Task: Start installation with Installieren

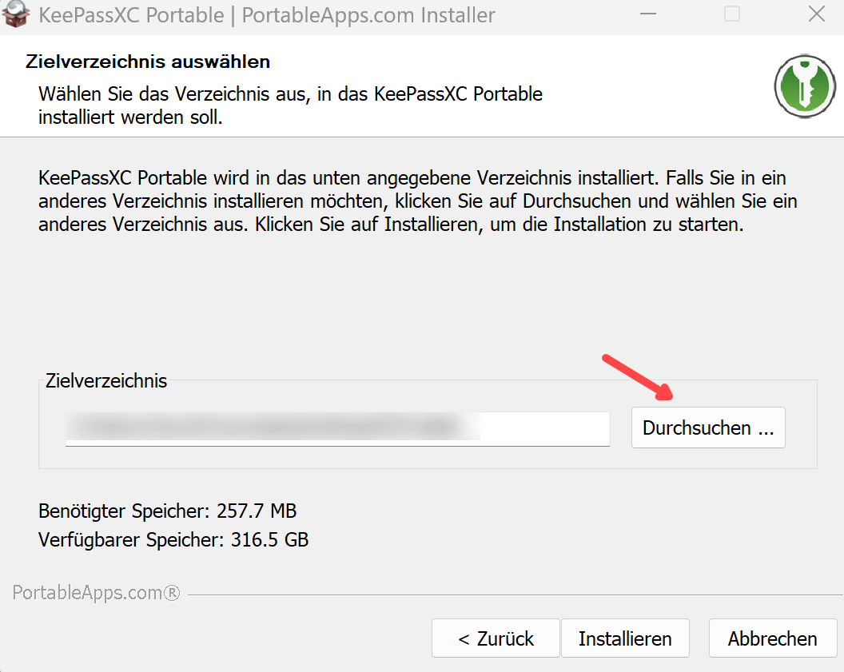Action: [x=625, y=638]
